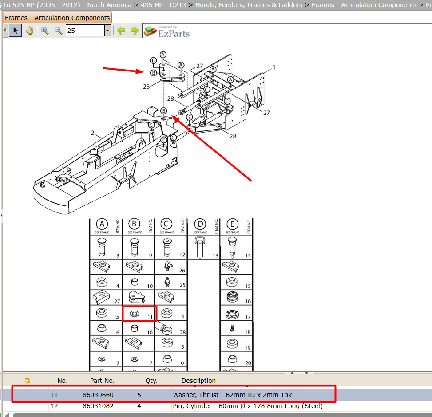The image size is (432, 417).
Task: Click the scrollbar left arrow at bottom
Action: [7, 415]
